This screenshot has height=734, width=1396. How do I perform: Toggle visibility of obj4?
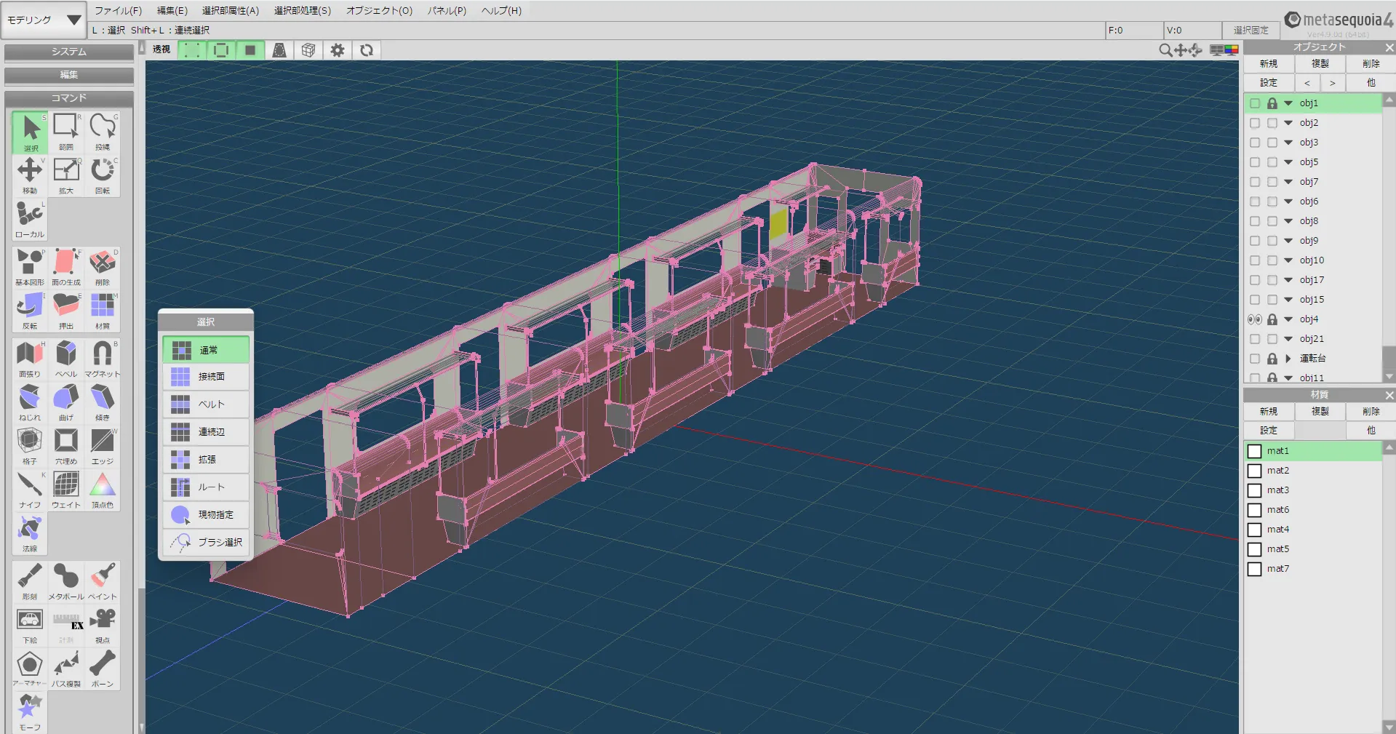click(1254, 319)
